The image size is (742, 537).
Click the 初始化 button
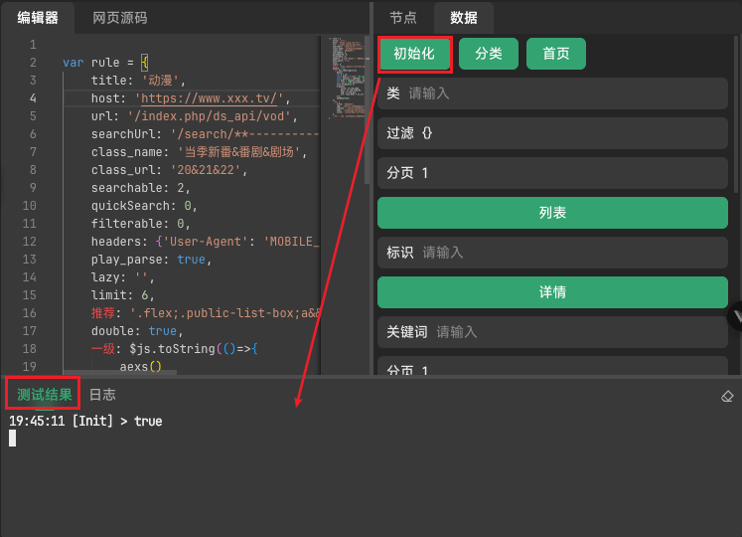[x=414, y=54]
